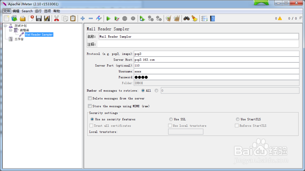Image resolution: width=305 pixels, height=171 pixels.
Task: Check Store the message using MIME (raw)
Action: [x=90, y=106]
